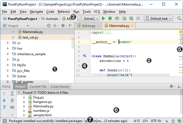Open the Refactor menu

click(x=64, y=12)
